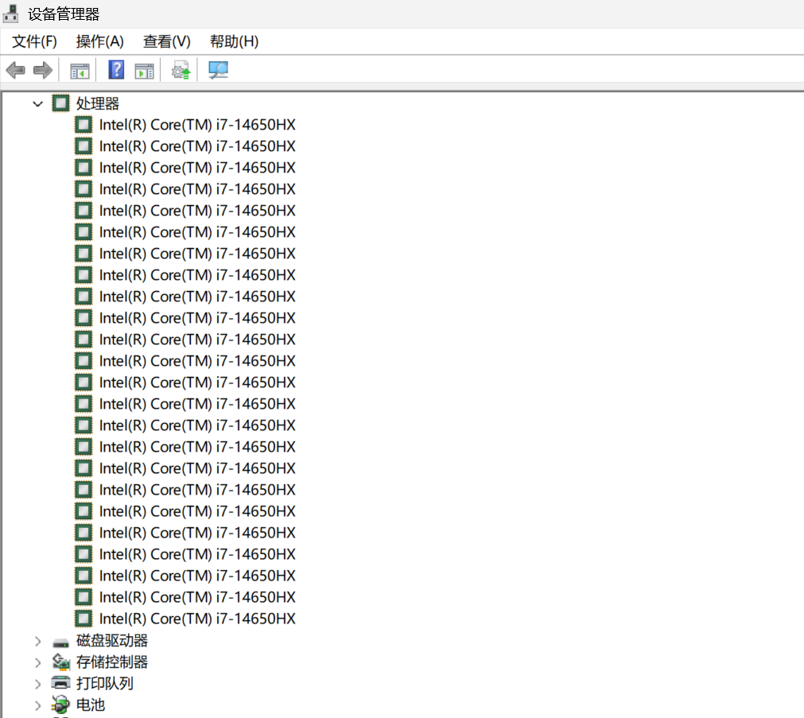Toggle the show/hide action pane icon
This screenshot has height=718, width=804.
pyautogui.click(x=144, y=72)
